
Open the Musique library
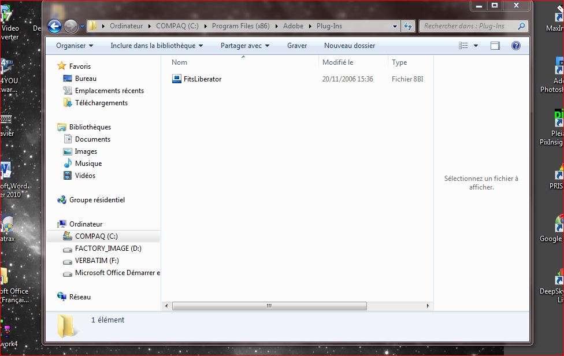pos(88,164)
